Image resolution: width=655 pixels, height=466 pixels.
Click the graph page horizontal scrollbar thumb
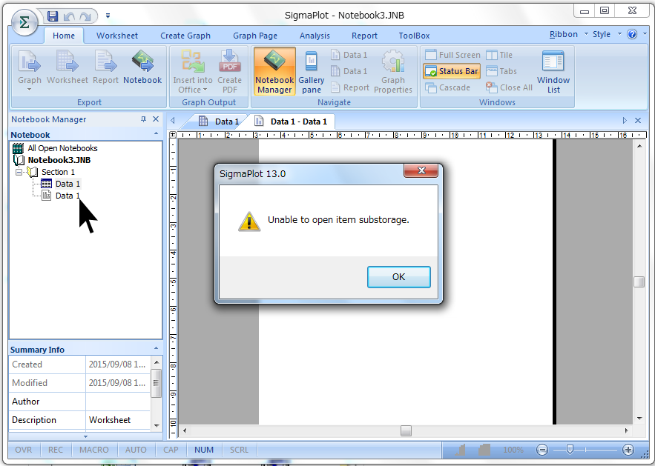click(x=406, y=430)
